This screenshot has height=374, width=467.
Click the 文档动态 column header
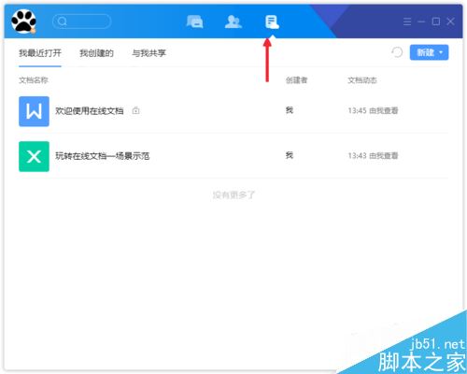[362, 80]
